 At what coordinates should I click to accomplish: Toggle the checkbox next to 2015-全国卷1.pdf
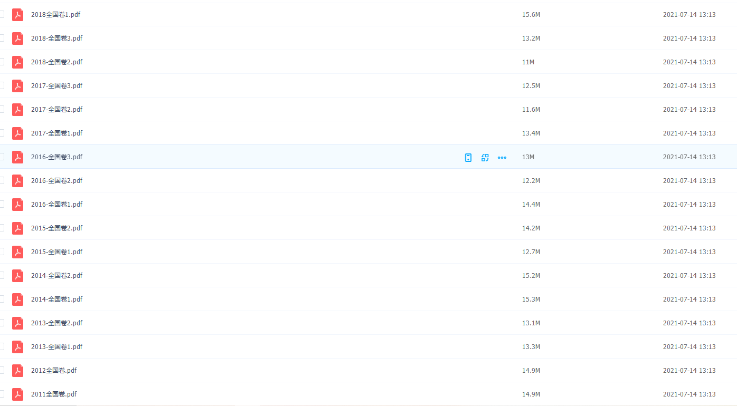tap(2, 252)
